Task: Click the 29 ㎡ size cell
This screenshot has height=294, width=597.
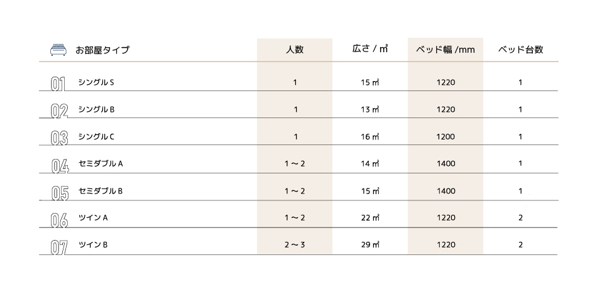Action: pos(370,244)
